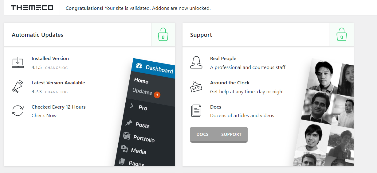Click the Updates badge in dashboard preview
Viewport: 377px width, 173px height.
click(157, 95)
